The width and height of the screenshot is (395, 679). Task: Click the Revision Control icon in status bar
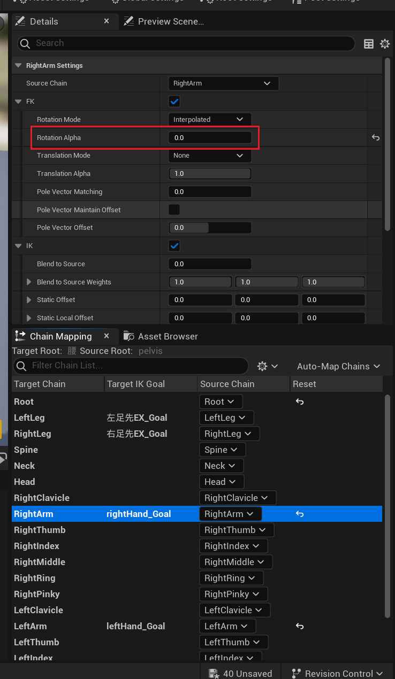point(295,674)
